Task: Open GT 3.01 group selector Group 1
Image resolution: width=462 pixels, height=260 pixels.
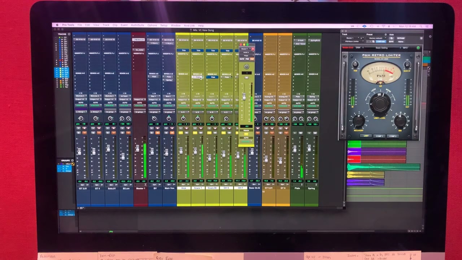Action: (x=80, y=112)
